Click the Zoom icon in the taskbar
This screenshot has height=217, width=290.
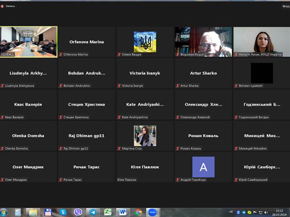pyautogui.click(x=153, y=212)
